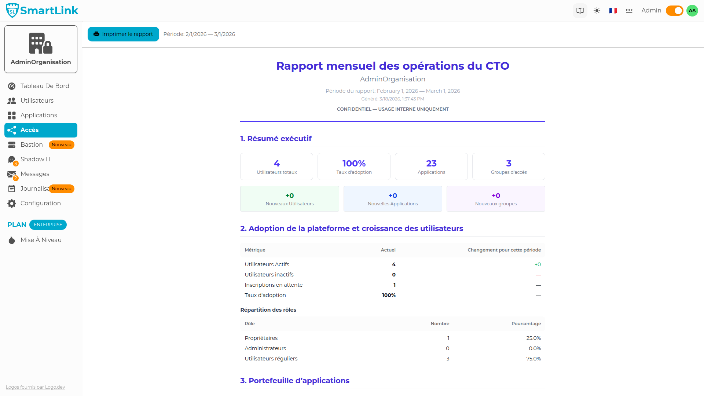Open the French flag language selector
Image resolution: width=704 pixels, height=396 pixels.
[x=612, y=10]
